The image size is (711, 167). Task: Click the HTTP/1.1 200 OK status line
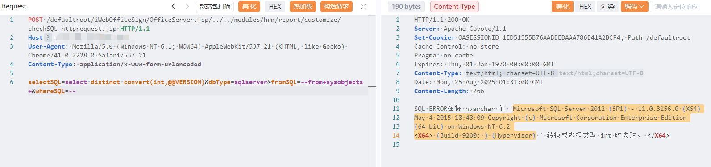click(x=441, y=20)
